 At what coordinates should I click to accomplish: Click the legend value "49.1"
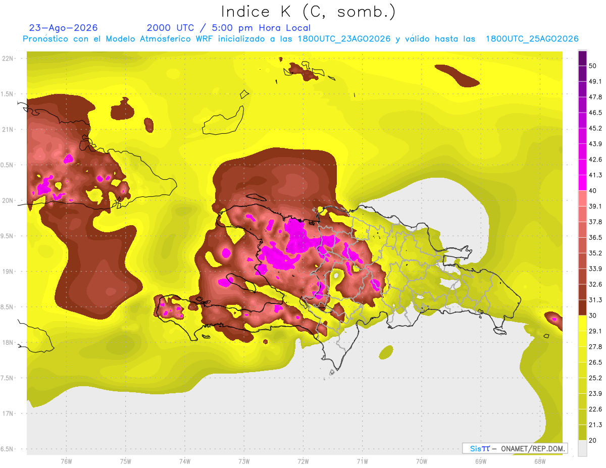pos(595,82)
